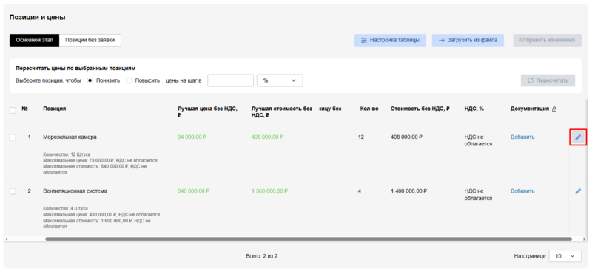Click the Кол-во column header
592x271 pixels.
(x=369, y=109)
